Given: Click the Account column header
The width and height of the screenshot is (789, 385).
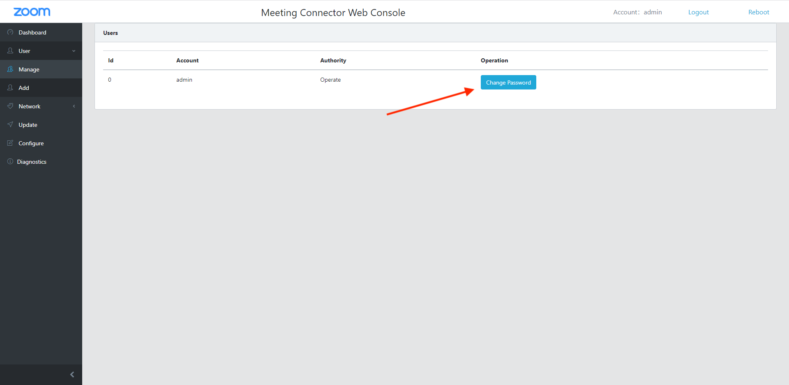Looking at the screenshot, I should click(187, 60).
